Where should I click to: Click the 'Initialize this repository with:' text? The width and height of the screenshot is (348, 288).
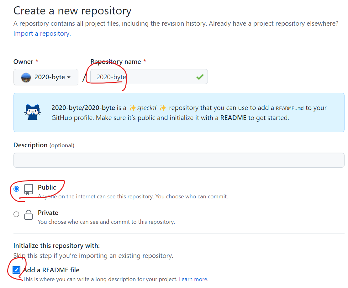pos(57,246)
